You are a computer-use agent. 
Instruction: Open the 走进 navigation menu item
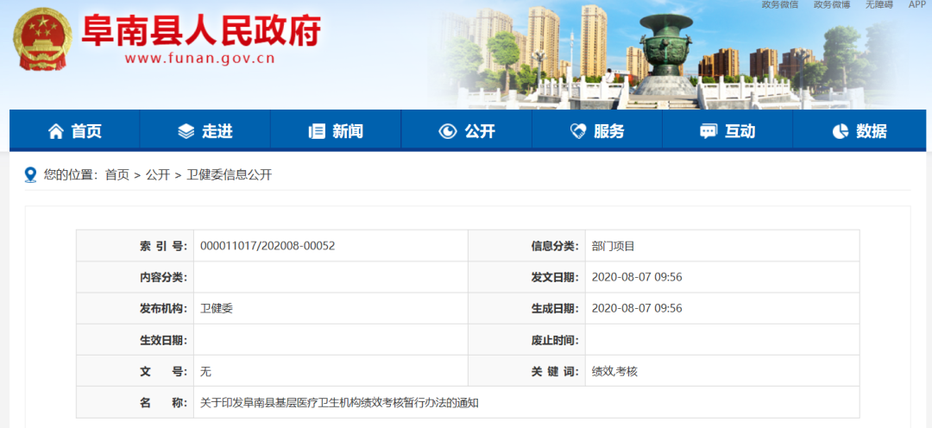click(205, 131)
